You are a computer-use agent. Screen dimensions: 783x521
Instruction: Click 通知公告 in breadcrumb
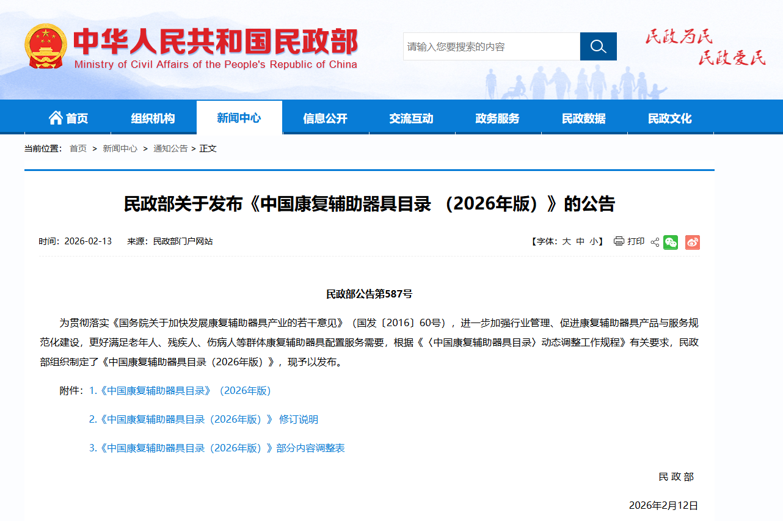coord(170,148)
